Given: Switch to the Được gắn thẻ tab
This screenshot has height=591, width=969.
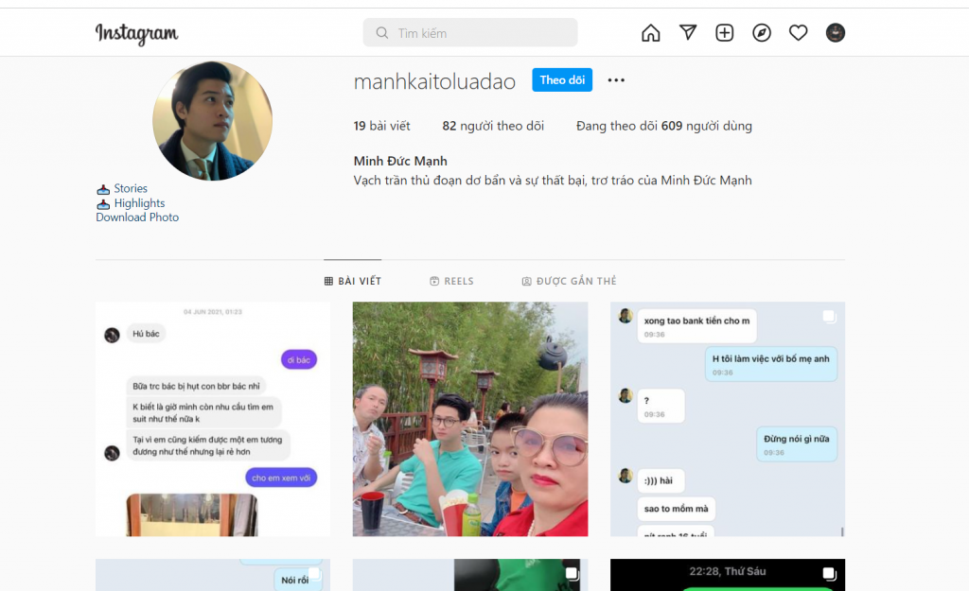Looking at the screenshot, I should click(x=569, y=281).
